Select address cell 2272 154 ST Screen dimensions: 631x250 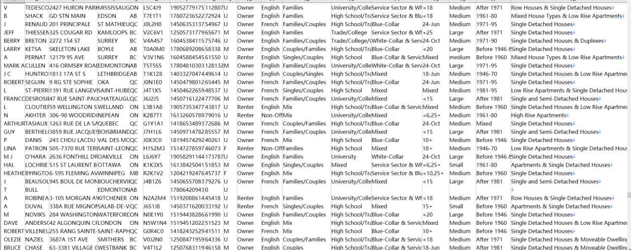point(73,41)
